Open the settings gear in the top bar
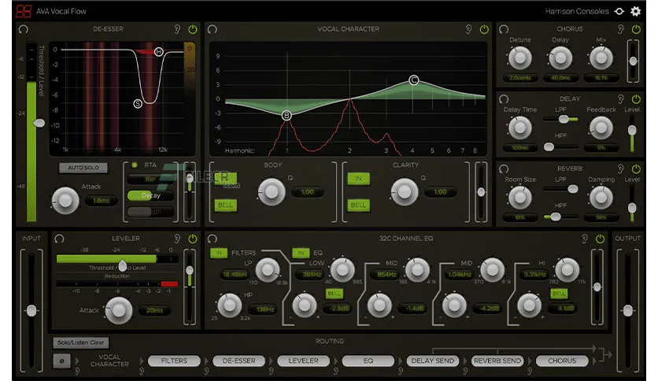Viewport: 658px width, 381px height. 635,11
